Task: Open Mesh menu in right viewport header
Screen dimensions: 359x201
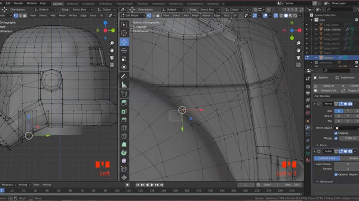Action: tap(195, 16)
